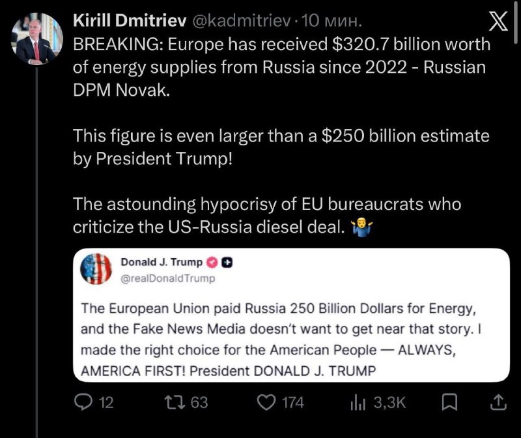Tap the share upload icon
The height and width of the screenshot is (438, 521).
498,402
